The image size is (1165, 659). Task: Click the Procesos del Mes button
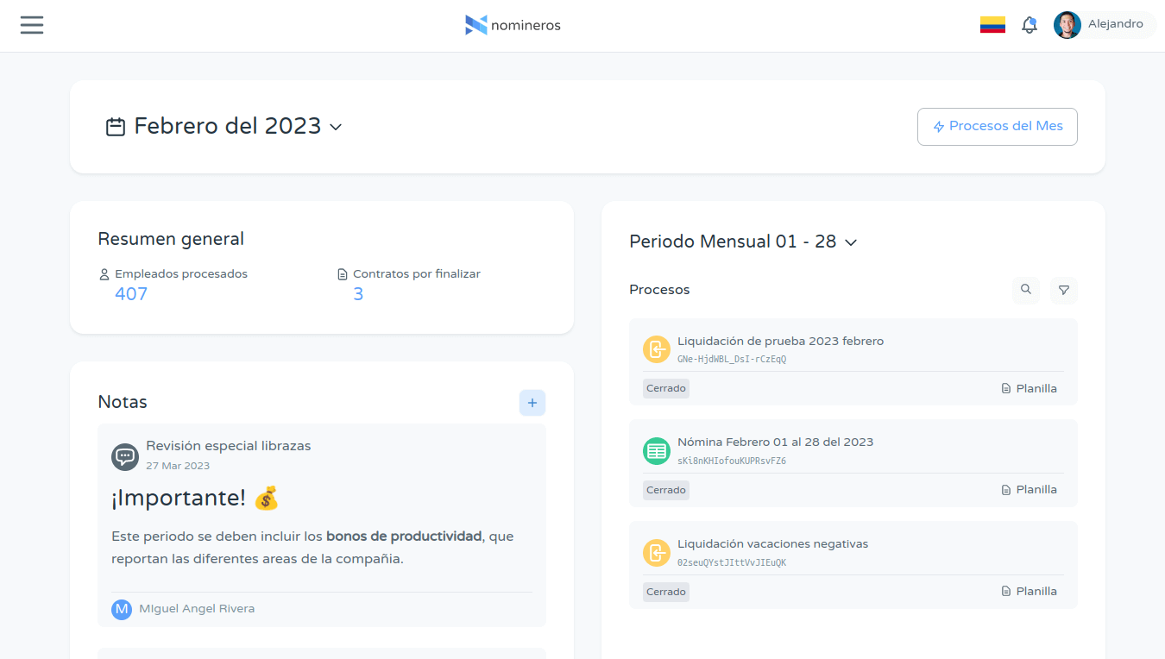(x=997, y=127)
